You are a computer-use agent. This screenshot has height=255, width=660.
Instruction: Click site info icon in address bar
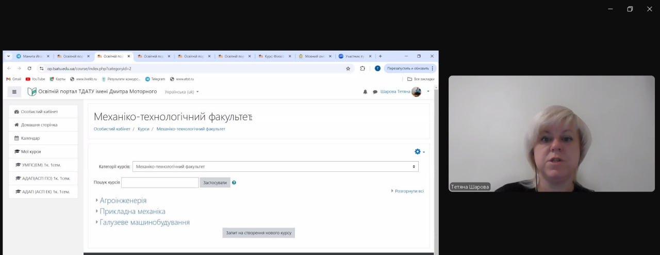42,68
